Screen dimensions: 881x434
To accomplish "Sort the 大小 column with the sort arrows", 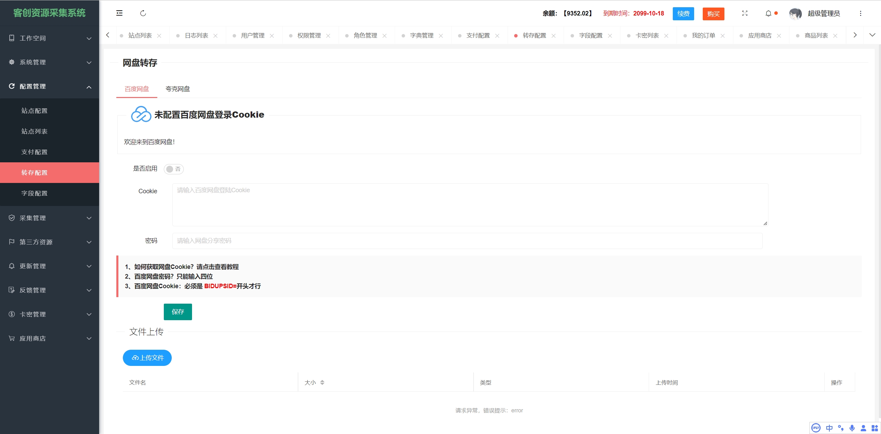I will 322,382.
